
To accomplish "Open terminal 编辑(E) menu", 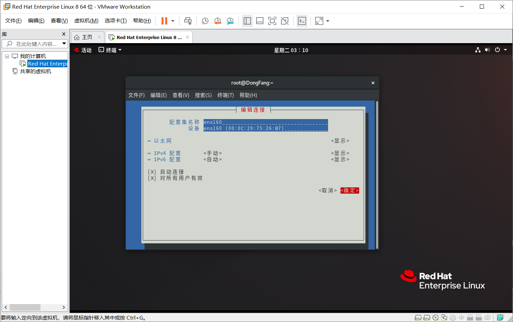I will coord(159,95).
